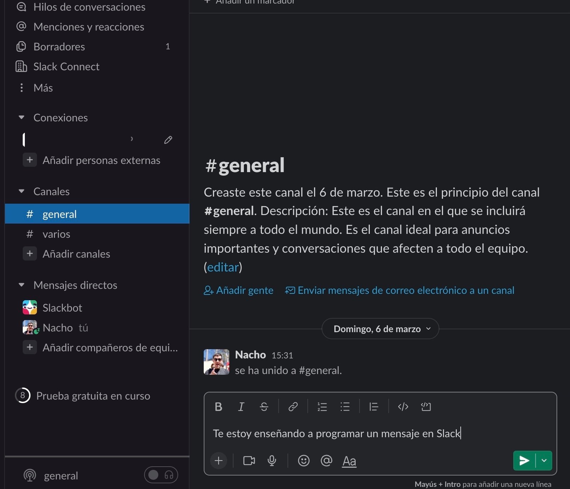Toggle the huddle switch for general
Viewport: 570px width, 489px height.
click(161, 475)
